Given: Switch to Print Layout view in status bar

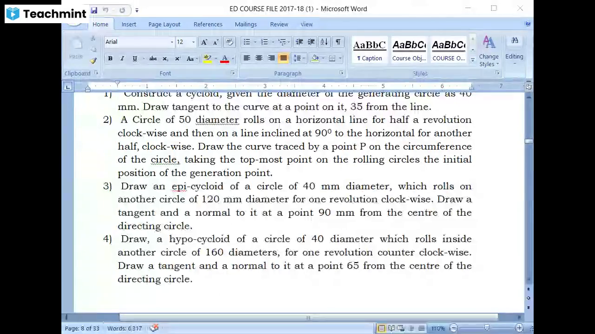Looking at the screenshot, I should point(381,328).
